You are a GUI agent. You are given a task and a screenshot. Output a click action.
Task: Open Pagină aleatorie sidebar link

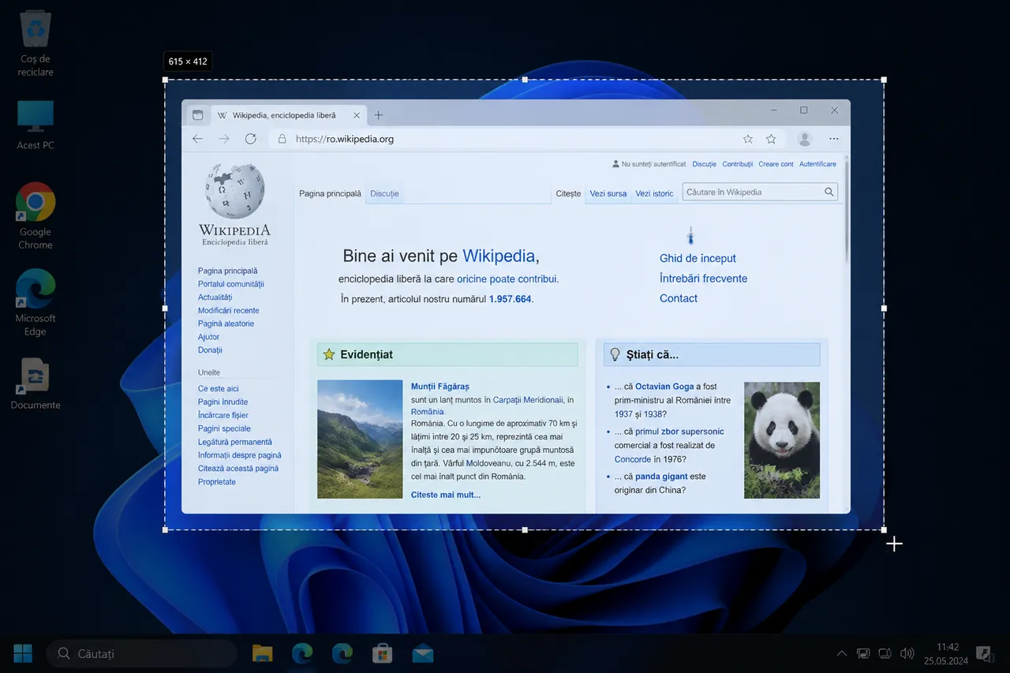pyautogui.click(x=226, y=323)
